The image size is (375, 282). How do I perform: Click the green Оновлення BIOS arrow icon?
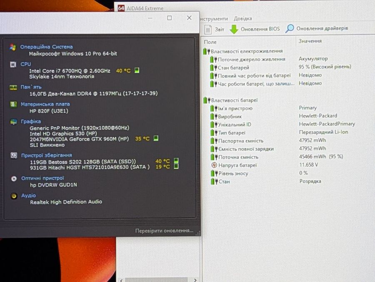234,30
